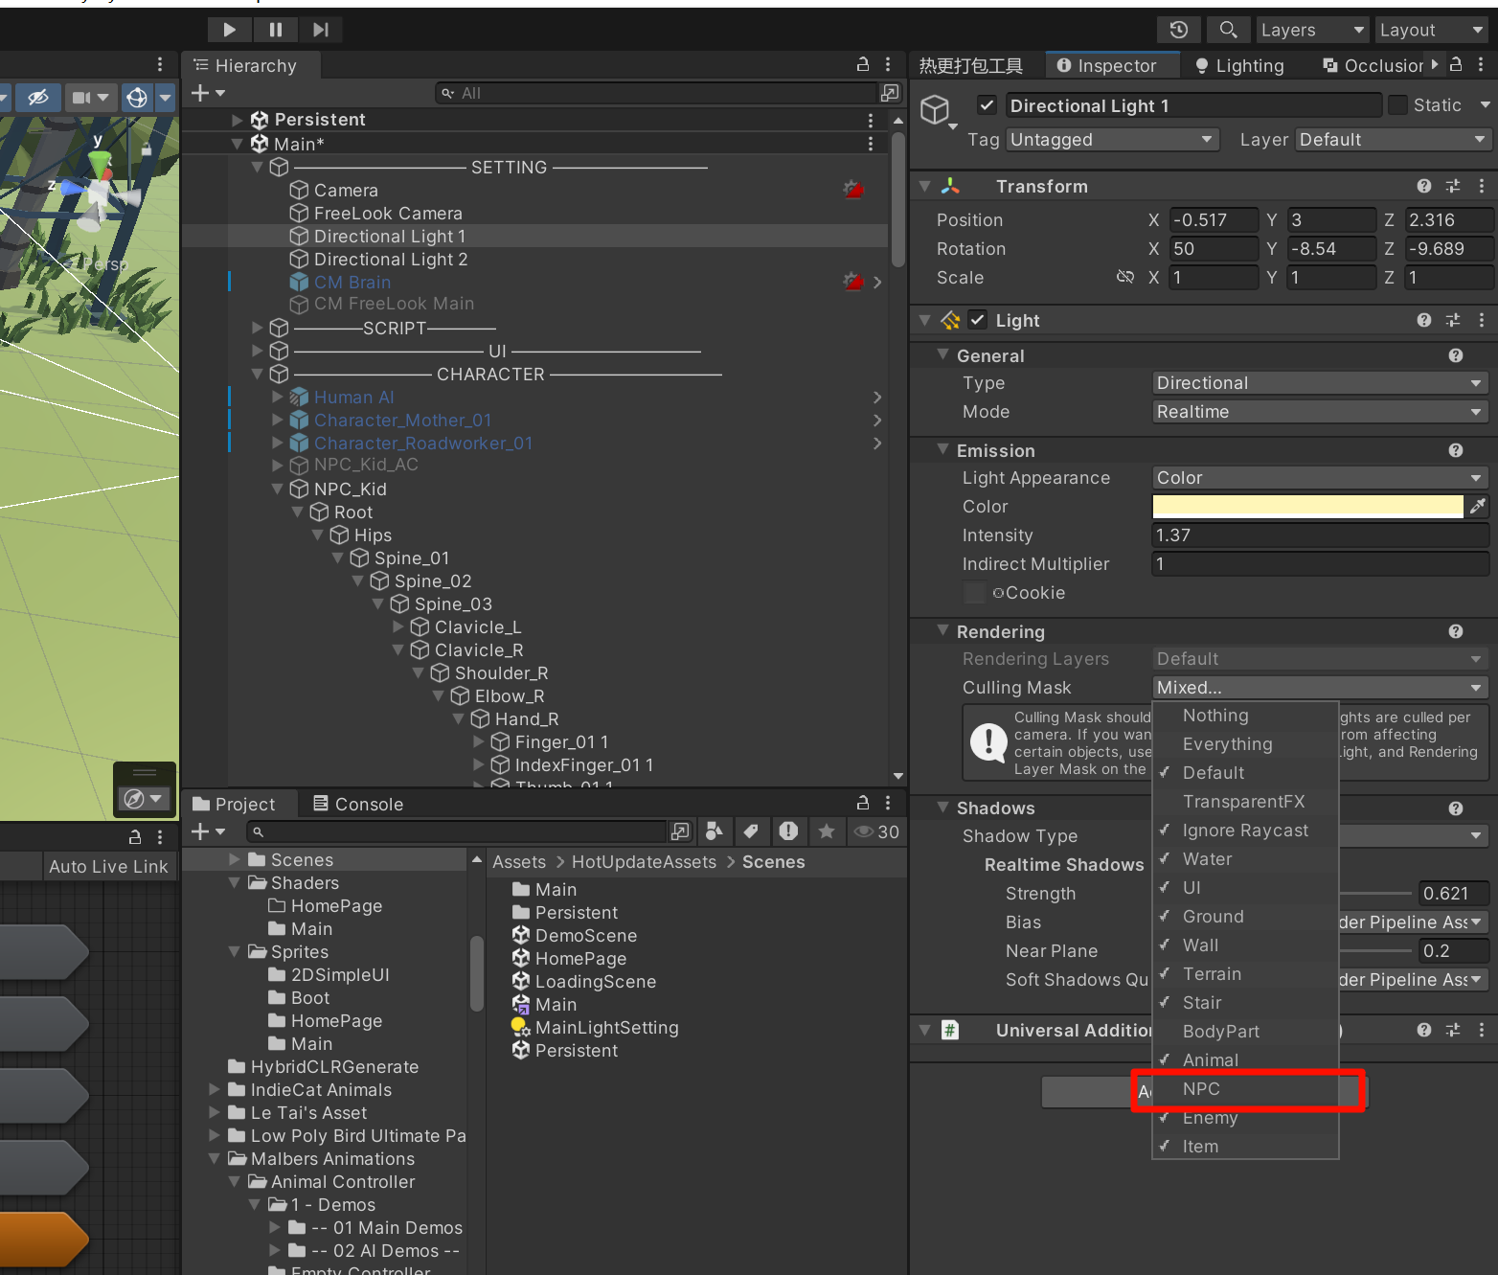Click the Pause button in the toolbar
The image size is (1498, 1275).
pyautogui.click(x=276, y=30)
